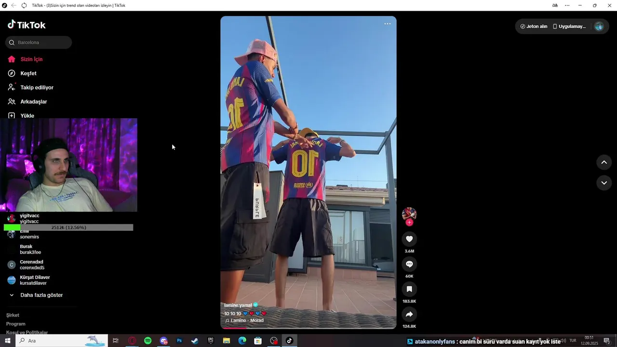617x347 pixels.
Task: Open Arkadaşlar page
Action: [34, 102]
